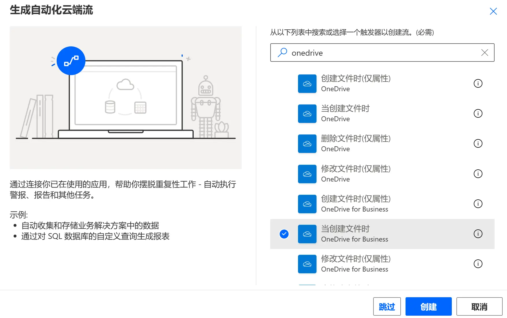The image size is (507, 318).
Task: Click the 创建 button
Action: [428, 306]
